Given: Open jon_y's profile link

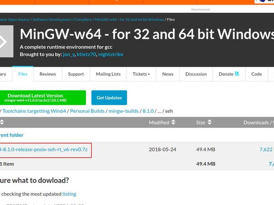Looking at the screenshot, I should pos(69,54).
